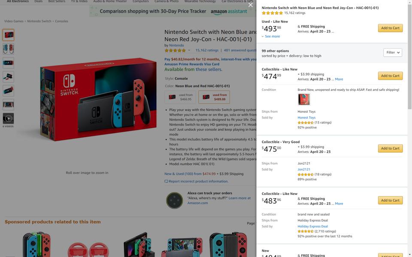This screenshot has width=412, height=257.
Task: Select the first product image thumbnail
Action: [9, 35]
